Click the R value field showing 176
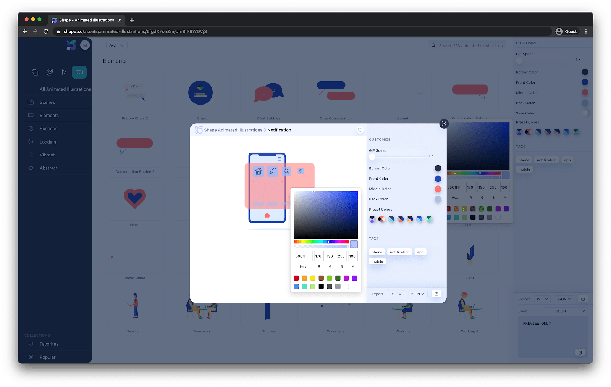Screen dimensions: 611x387 point(319,256)
